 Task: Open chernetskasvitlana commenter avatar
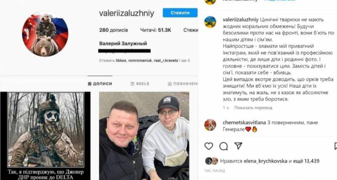(210, 125)
